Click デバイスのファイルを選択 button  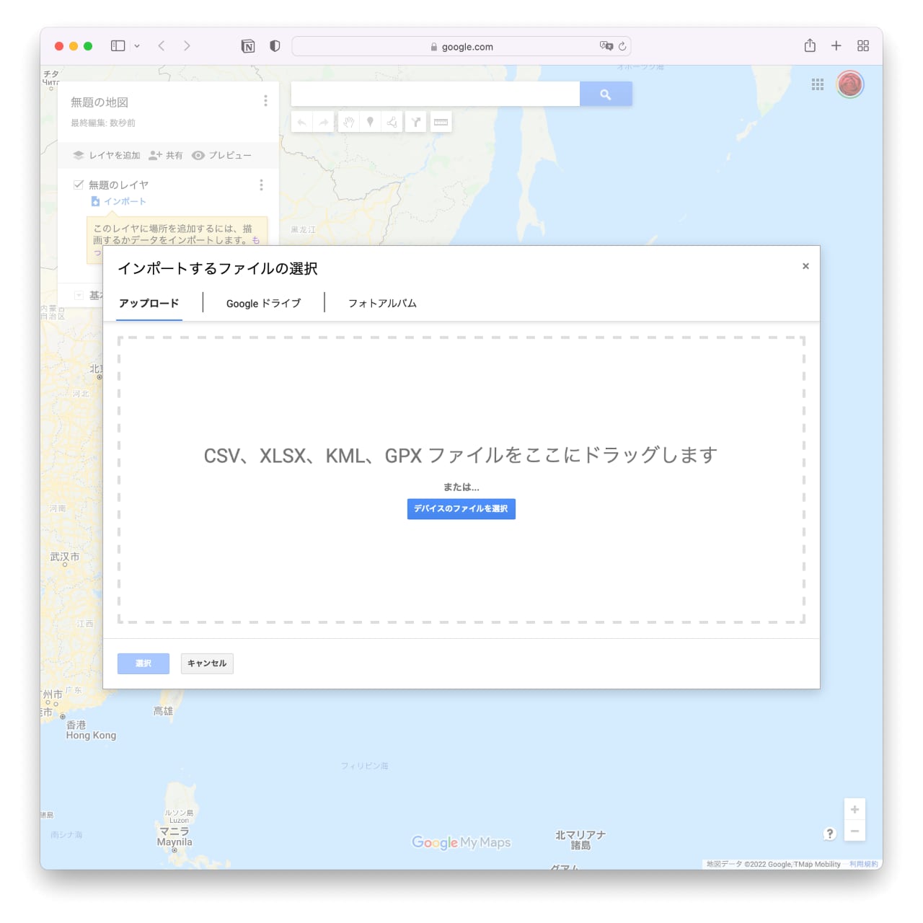tap(461, 509)
